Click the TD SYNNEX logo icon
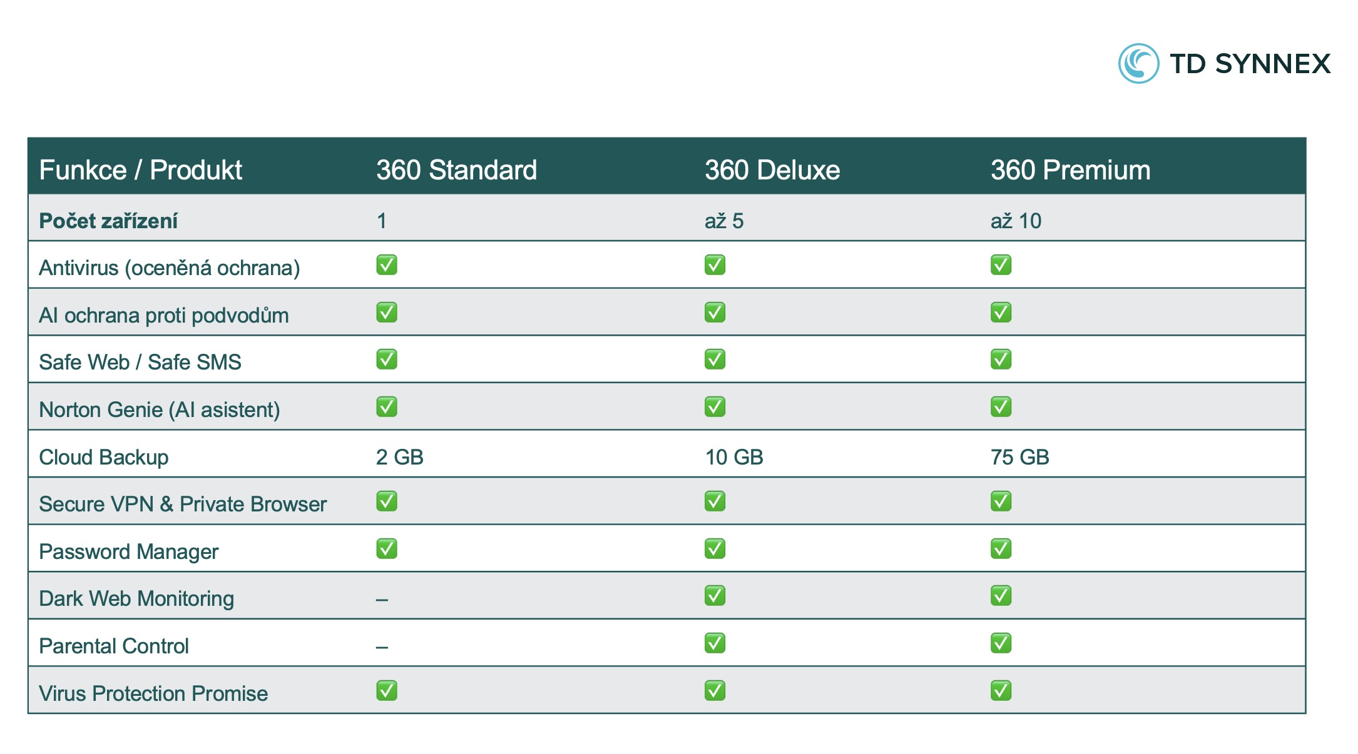 click(1138, 63)
